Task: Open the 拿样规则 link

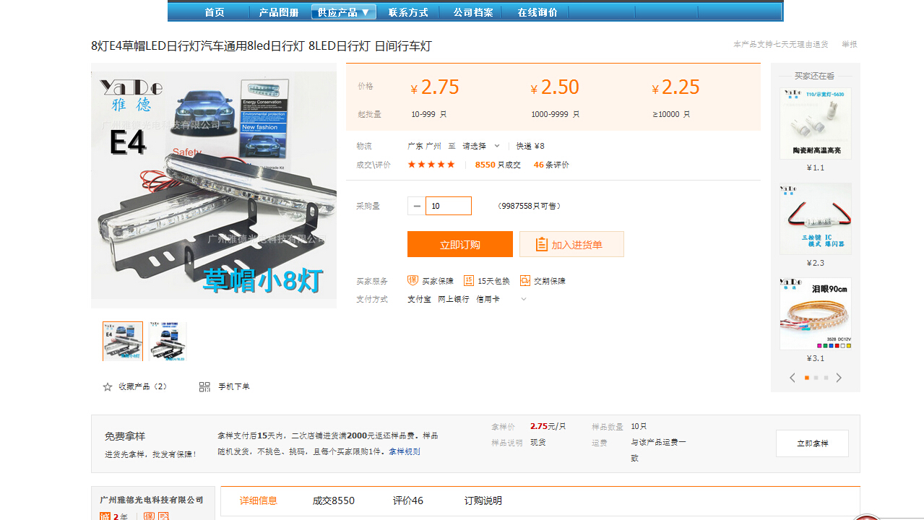Action: click(x=405, y=451)
